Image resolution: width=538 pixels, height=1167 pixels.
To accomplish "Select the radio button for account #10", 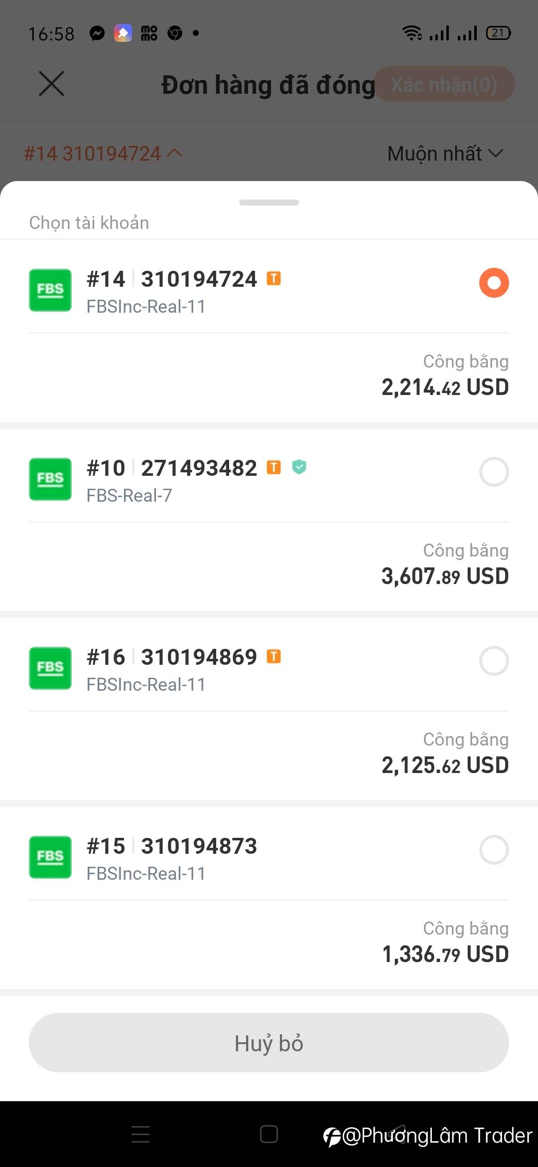I will [x=494, y=472].
